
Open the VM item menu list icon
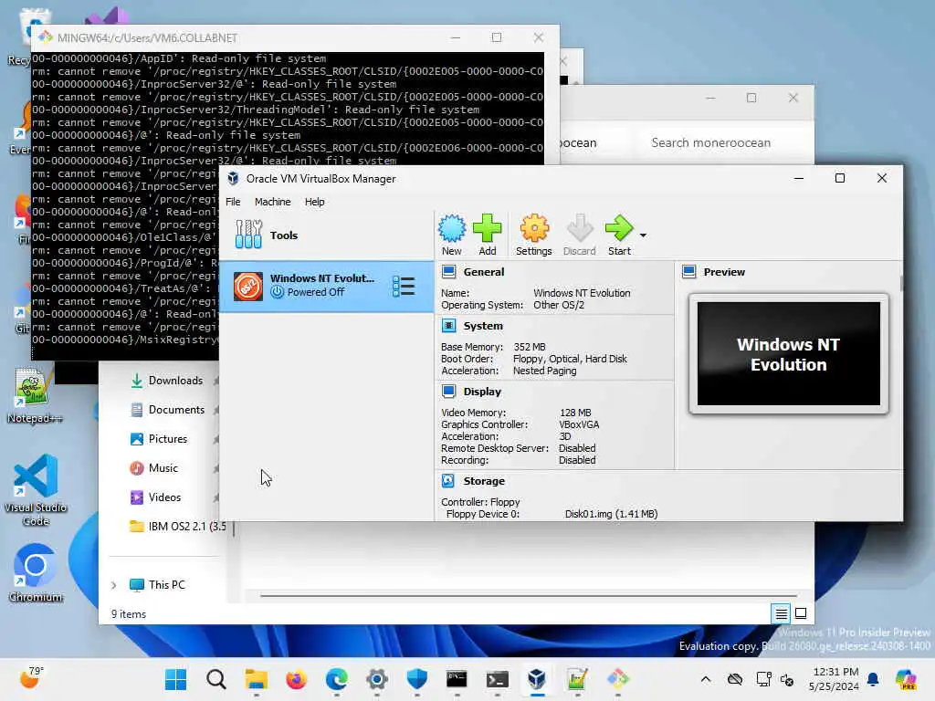pyautogui.click(x=404, y=287)
